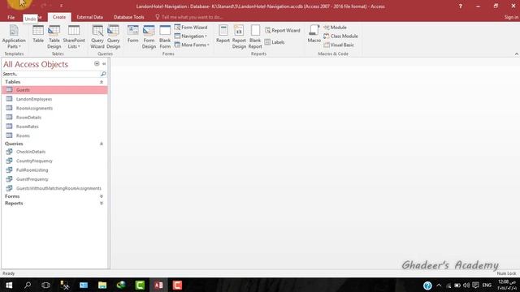Select the RoomRates table
The height and width of the screenshot is (292, 520).
point(54,127)
